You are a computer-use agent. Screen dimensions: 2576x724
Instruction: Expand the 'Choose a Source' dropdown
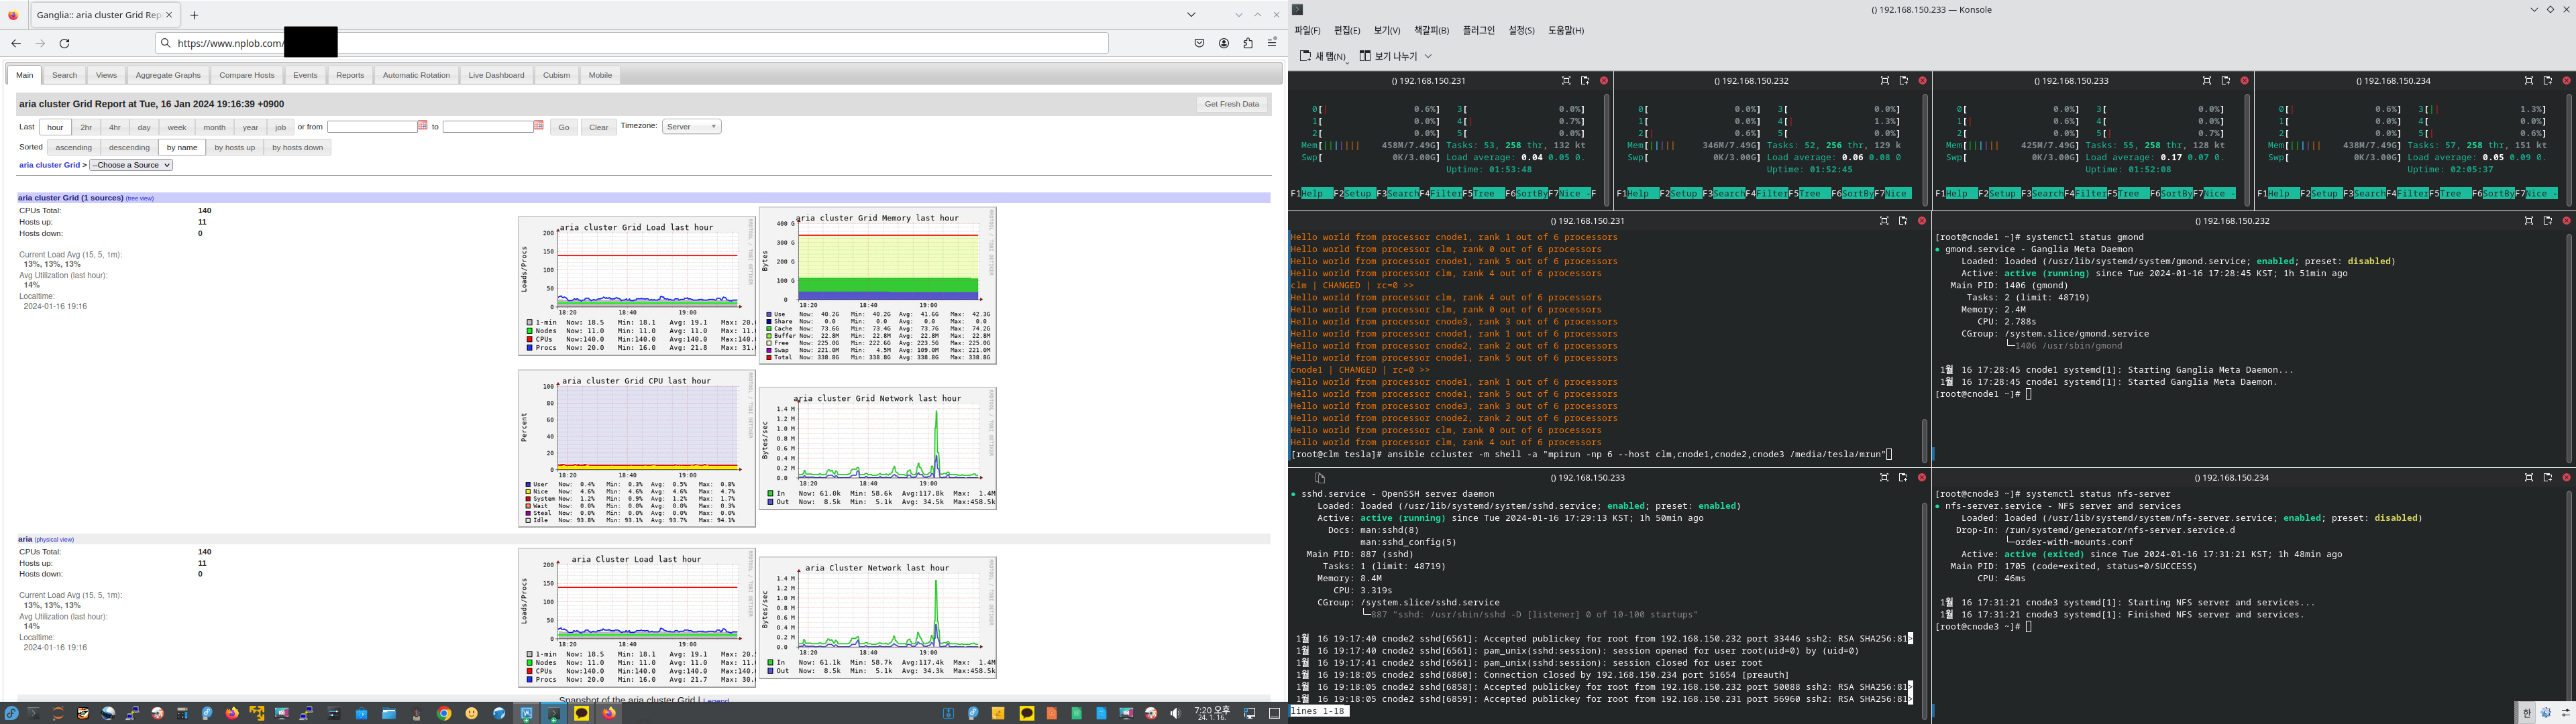pos(131,165)
